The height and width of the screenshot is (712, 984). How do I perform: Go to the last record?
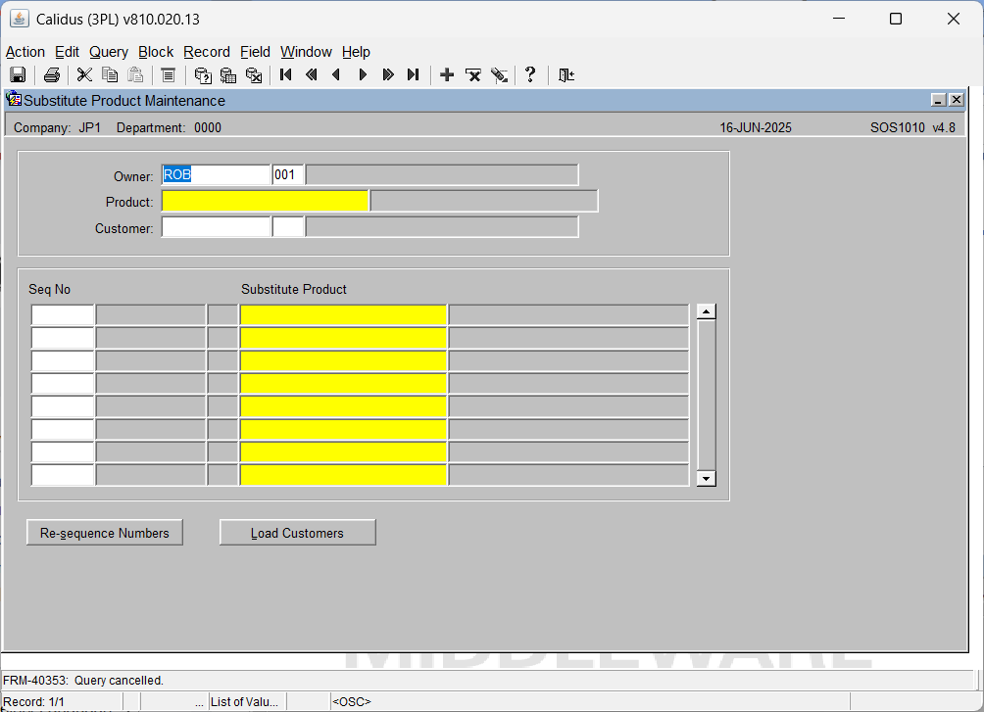coord(413,75)
